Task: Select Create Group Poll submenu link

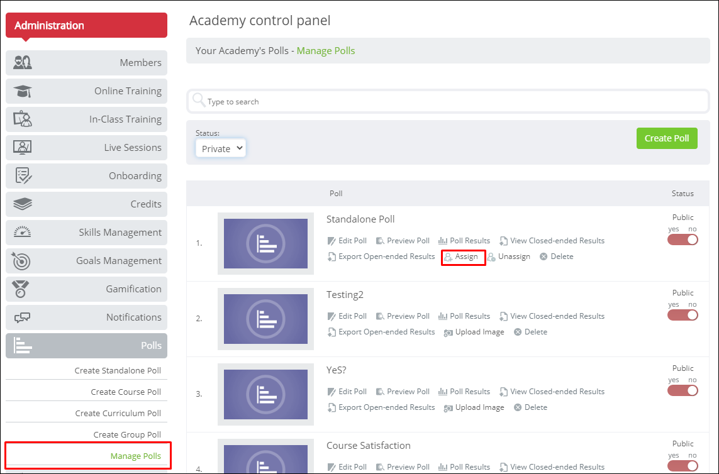Action: tap(128, 434)
